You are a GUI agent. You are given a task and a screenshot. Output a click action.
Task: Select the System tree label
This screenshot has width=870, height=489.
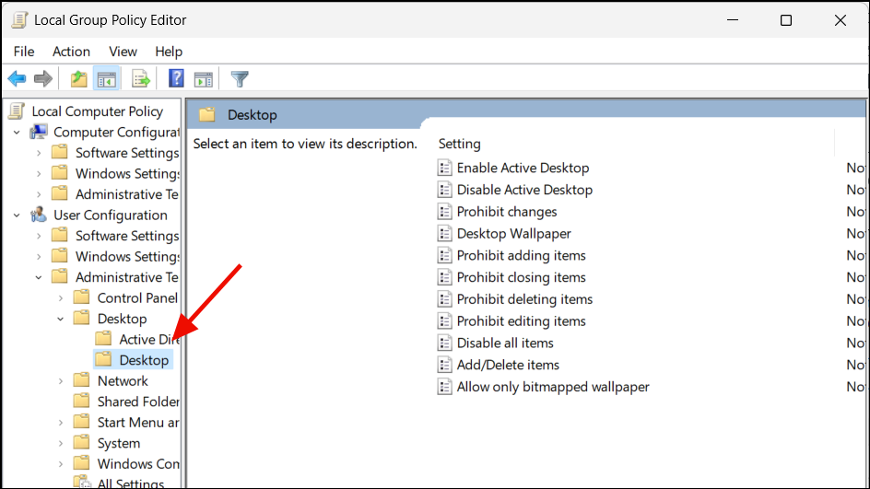point(119,444)
